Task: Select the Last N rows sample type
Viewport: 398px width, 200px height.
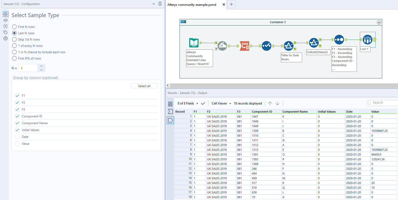Action: [14, 33]
